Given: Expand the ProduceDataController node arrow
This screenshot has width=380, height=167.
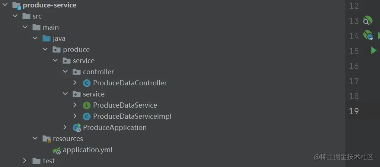Looking at the screenshot, I should [75, 83].
